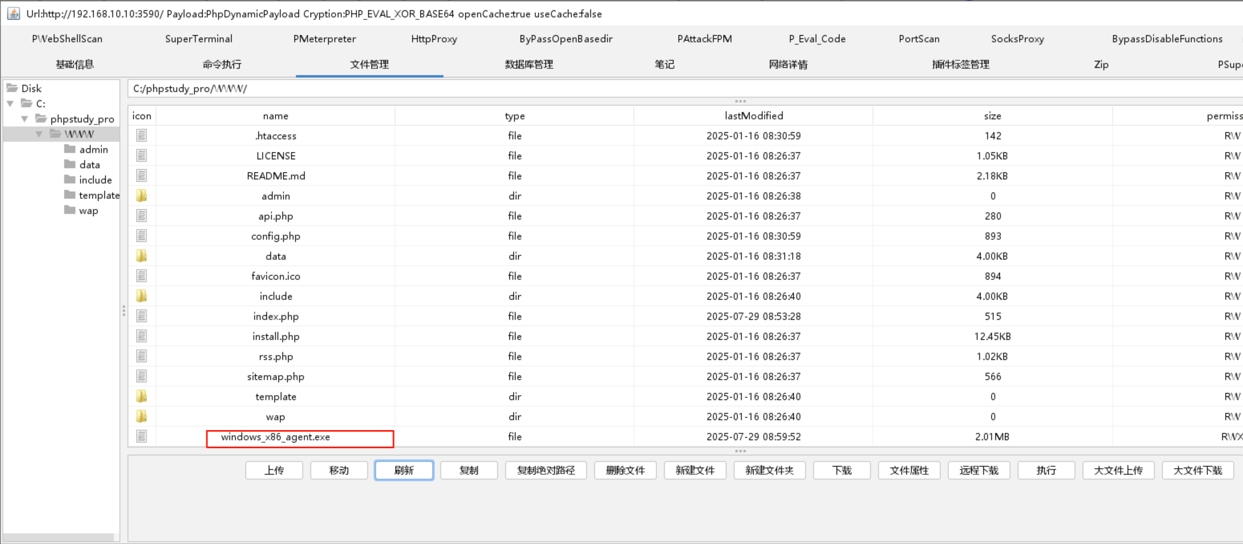The image size is (1243, 544).
Task: Click the 大文件下载 button
Action: pyautogui.click(x=1198, y=470)
